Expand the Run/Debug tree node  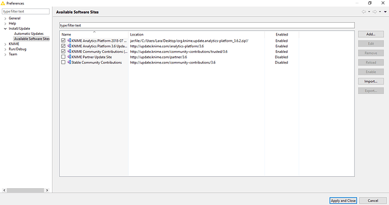5,49
